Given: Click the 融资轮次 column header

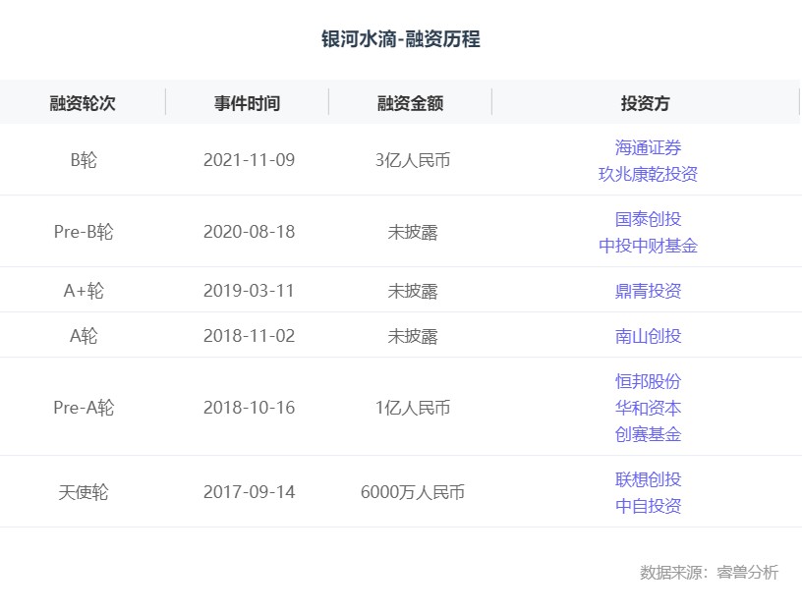Looking at the screenshot, I should (x=83, y=103).
